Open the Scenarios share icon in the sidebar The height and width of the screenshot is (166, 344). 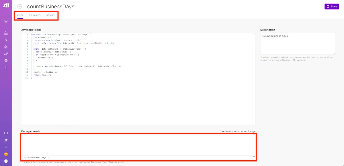6,40
